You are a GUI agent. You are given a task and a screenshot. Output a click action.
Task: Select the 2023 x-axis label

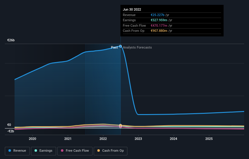click(138, 139)
